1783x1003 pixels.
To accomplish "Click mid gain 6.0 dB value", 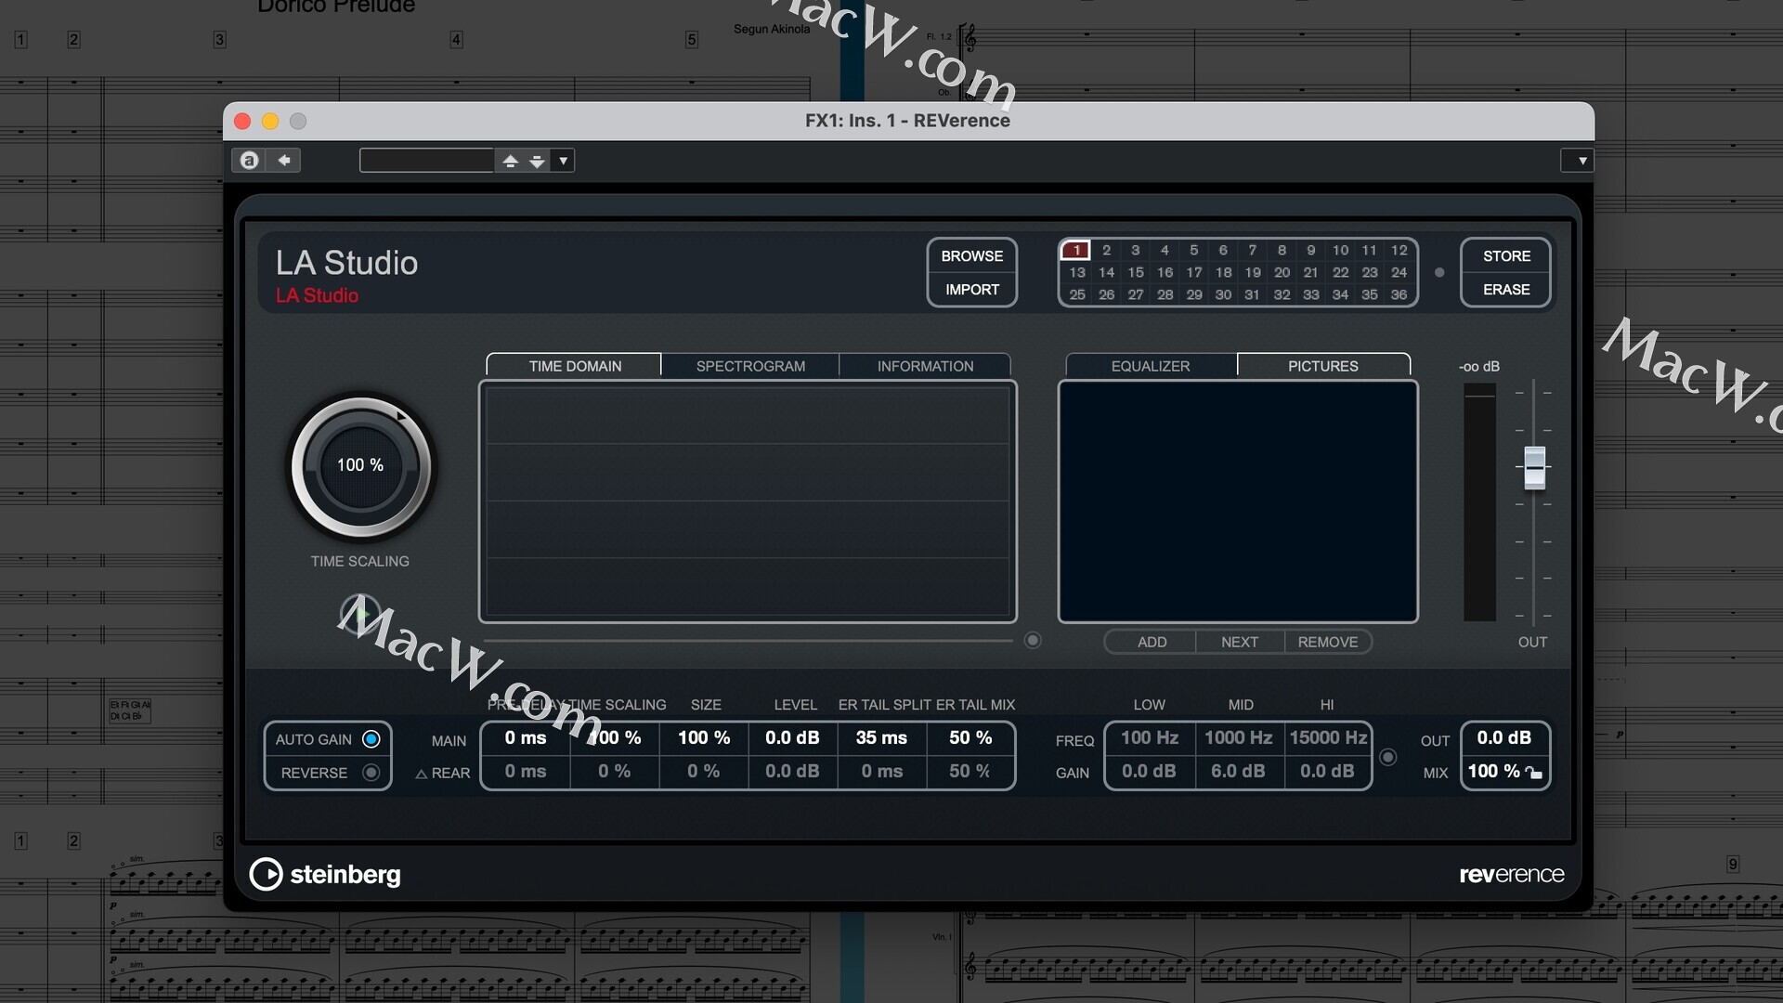I will pos(1238,772).
